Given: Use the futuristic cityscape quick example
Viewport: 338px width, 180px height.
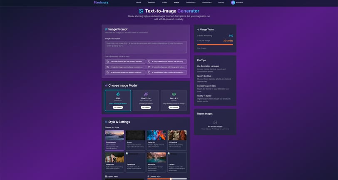Looking at the screenshot, I should 167,67.
